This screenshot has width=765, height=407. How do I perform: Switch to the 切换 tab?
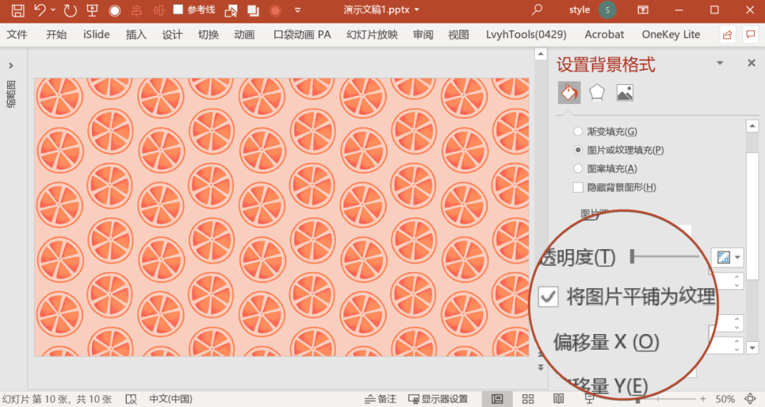click(x=208, y=35)
